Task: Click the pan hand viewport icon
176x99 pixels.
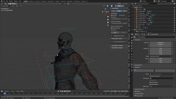Action: click(x=108, y=20)
